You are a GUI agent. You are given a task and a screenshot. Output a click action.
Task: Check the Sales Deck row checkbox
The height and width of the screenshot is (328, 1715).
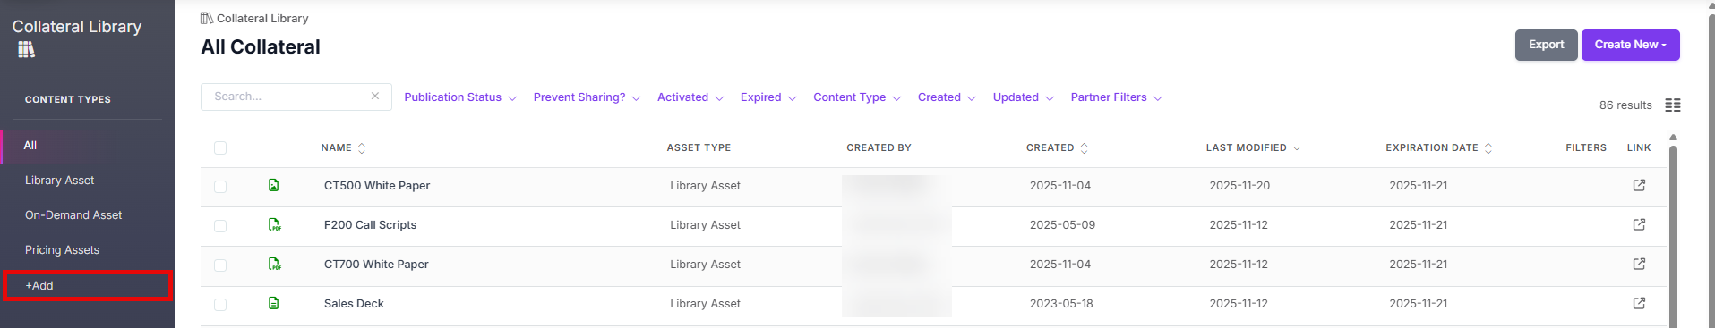(x=220, y=305)
